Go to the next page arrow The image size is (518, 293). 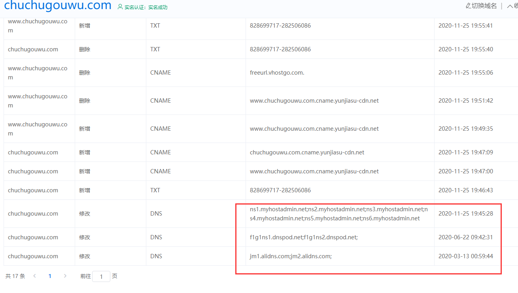point(65,276)
